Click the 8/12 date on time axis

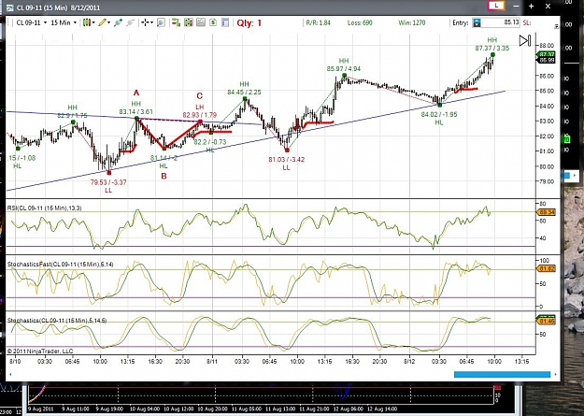click(409, 361)
